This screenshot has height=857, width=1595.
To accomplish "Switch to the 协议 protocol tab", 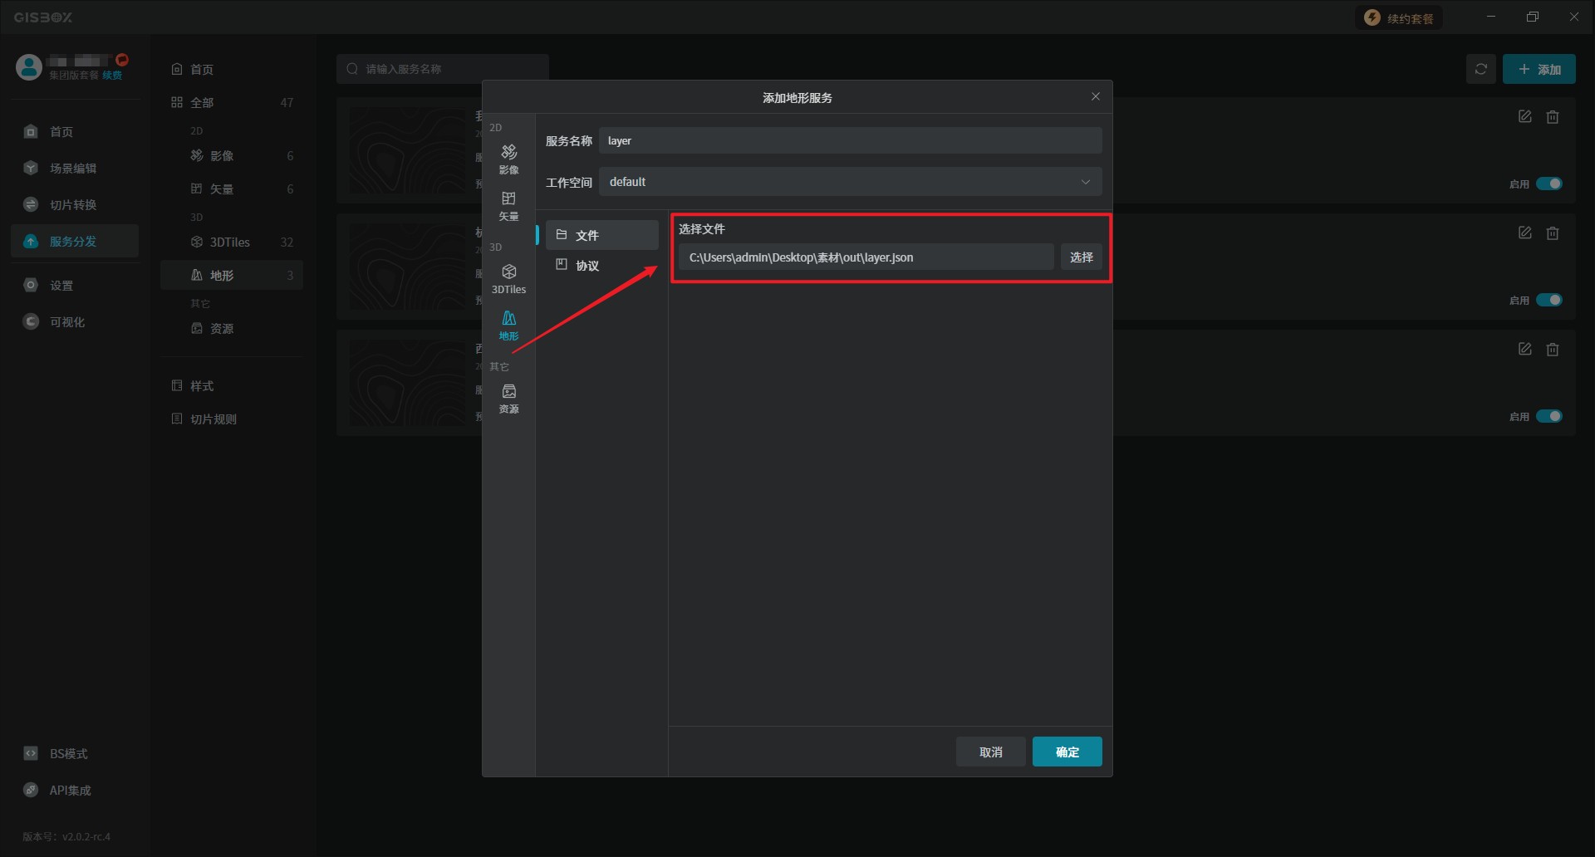I will pos(601,266).
